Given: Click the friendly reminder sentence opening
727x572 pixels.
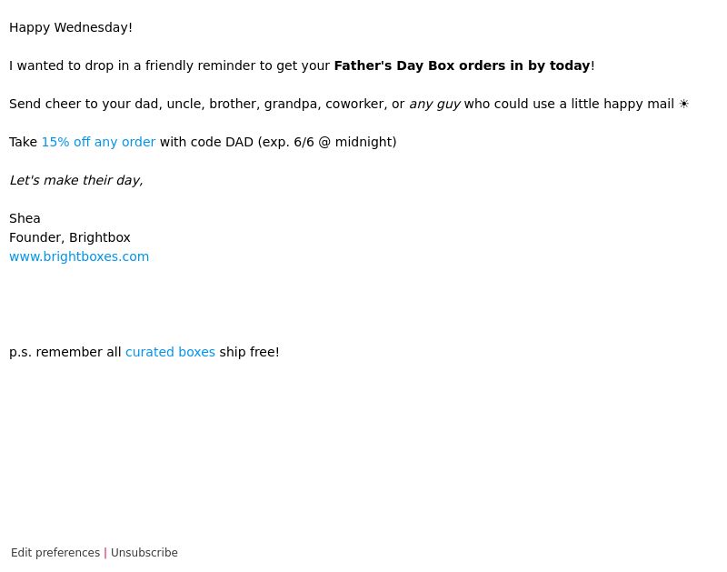Looking at the screenshot, I should click(x=169, y=65).
